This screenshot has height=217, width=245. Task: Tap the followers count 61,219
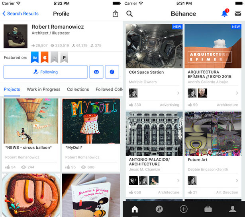[80, 46]
